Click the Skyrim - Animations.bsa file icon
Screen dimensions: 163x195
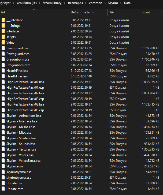(3, 115)
